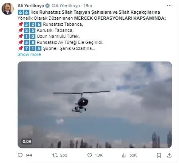Bookmark this tweet
Image resolution: width=179 pixels, height=163 pixels.
pos(159,155)
